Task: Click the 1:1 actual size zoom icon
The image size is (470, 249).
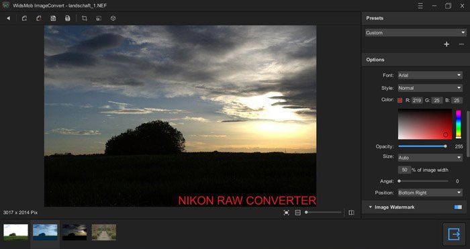Action: point(298,213)
